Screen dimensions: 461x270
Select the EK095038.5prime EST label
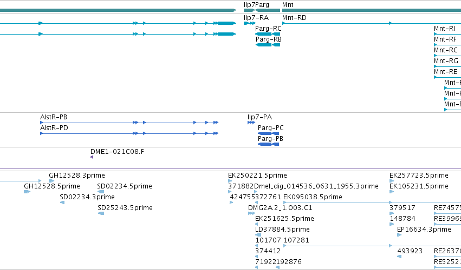313,197
